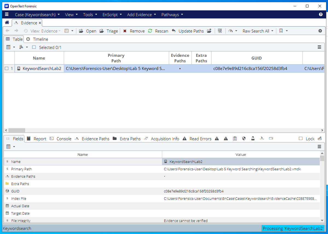Expand the Case (Keywordsearch) dropdown menu
This screenshot has width=328, height=234.
click(37, 15)
